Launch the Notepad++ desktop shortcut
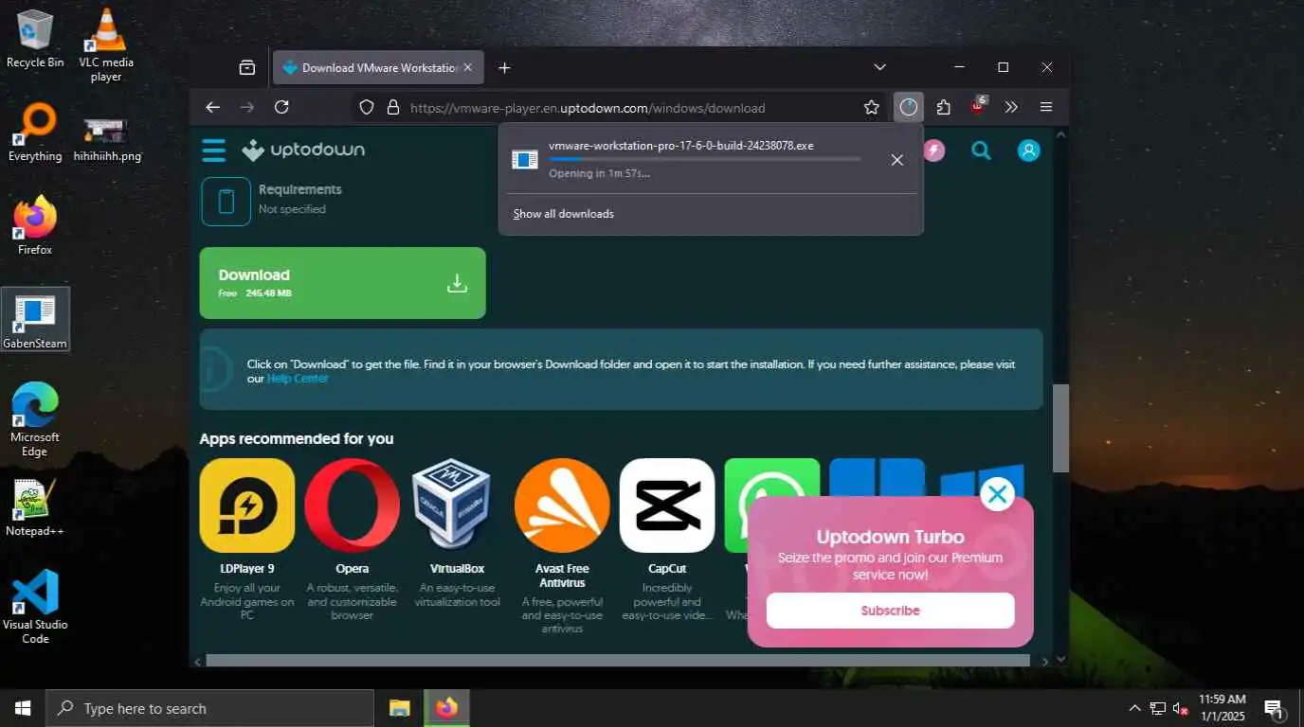Screen dimensions: 1304x727 pyautogui.click(x=35, y=507)
